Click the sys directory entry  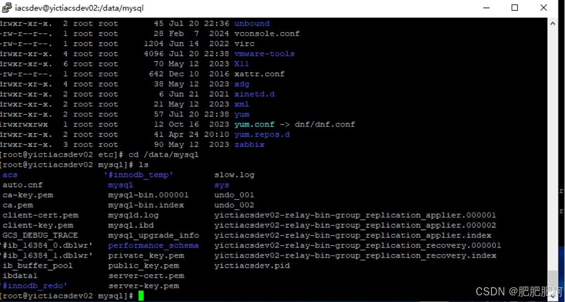[x=221, y=185]
